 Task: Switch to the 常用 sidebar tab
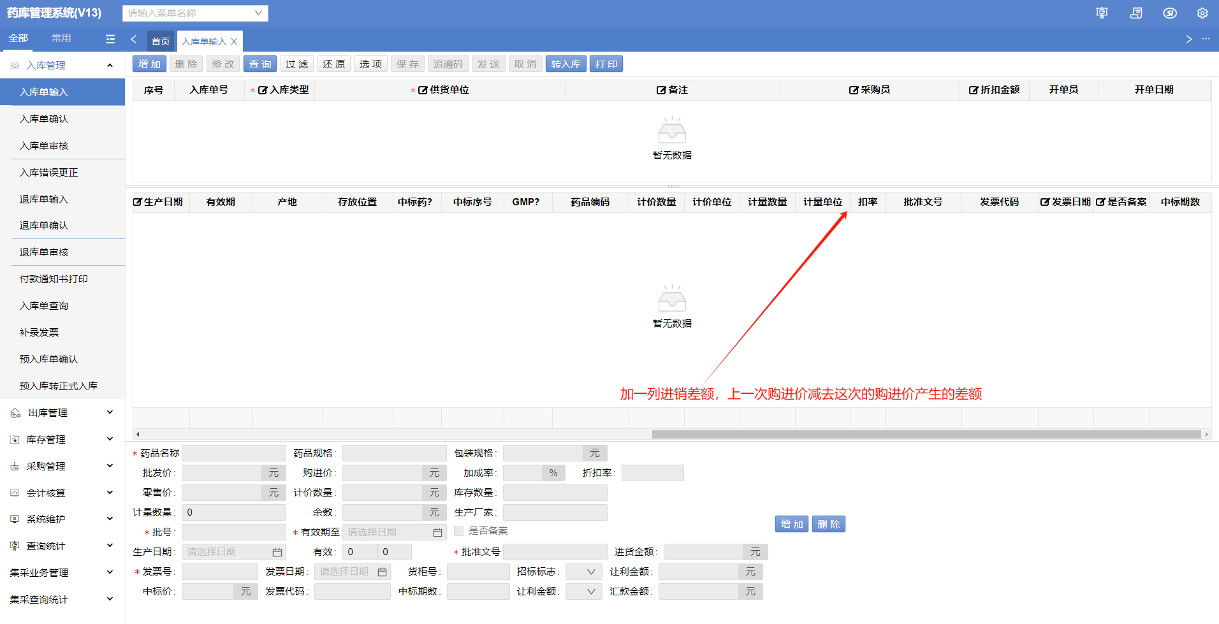point(61,38)
